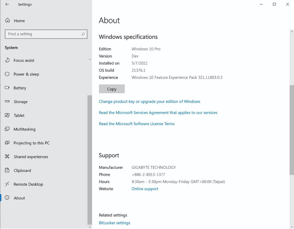This screenshot has width=294, height=229.
Task: Close the Settings window
Action: tap(287, 4)
